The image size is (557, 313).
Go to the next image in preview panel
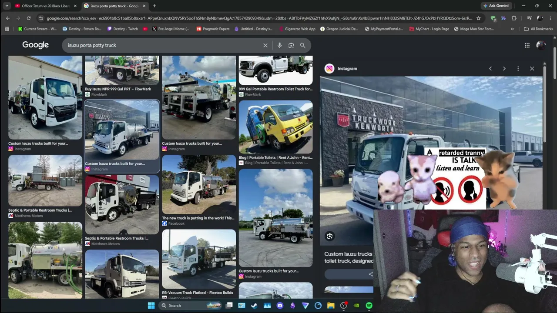[x=504, y=69]
